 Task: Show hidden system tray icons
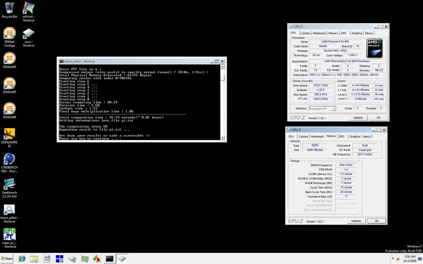tap(392, 259)
